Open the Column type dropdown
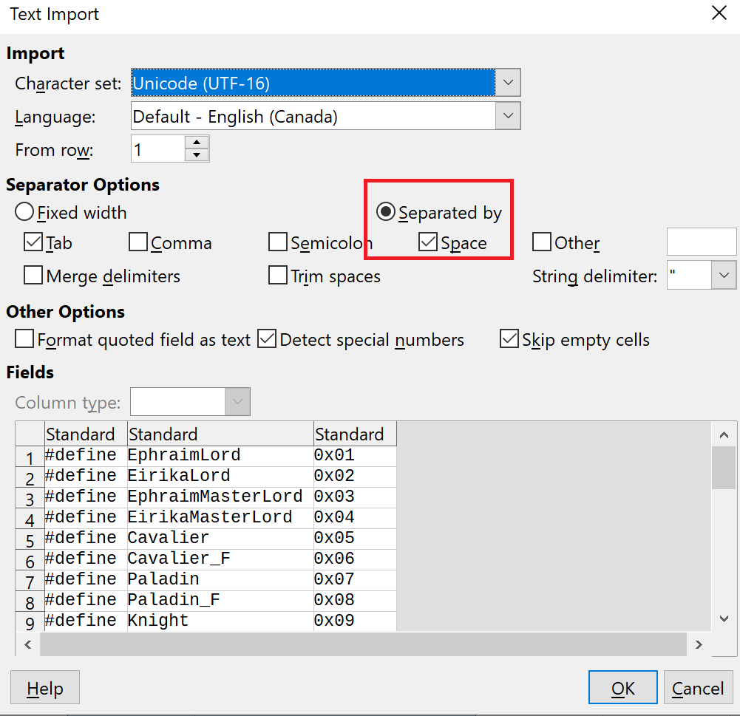The height and width of the screenshot is (716, 740). pyautogui.click(x=237, y=402)
